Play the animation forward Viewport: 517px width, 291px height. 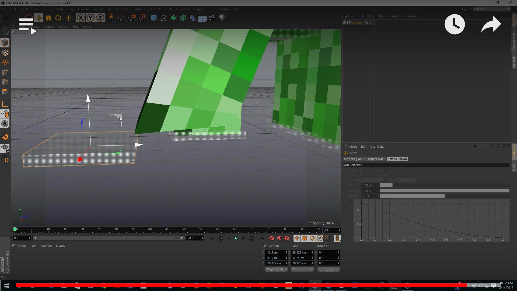236,238
